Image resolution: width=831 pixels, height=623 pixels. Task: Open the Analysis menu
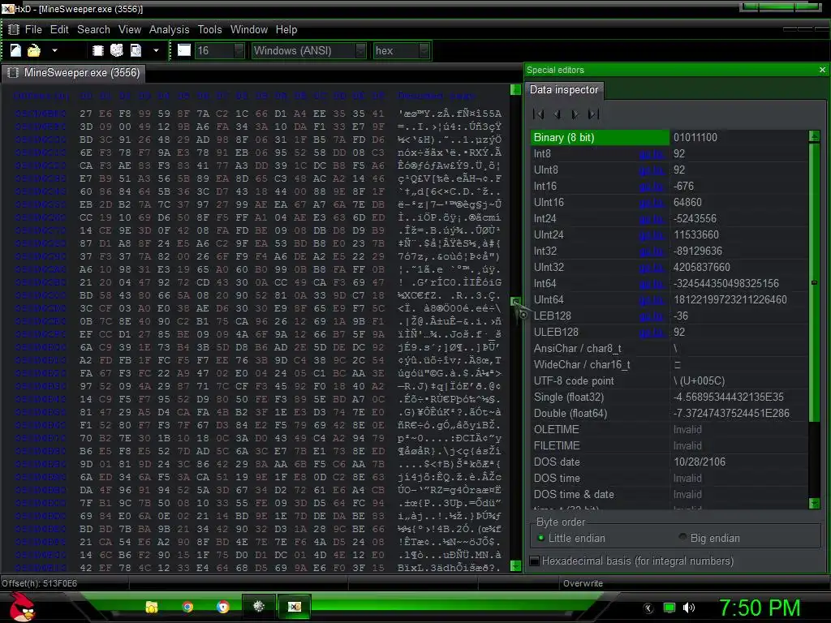(169, 30)
